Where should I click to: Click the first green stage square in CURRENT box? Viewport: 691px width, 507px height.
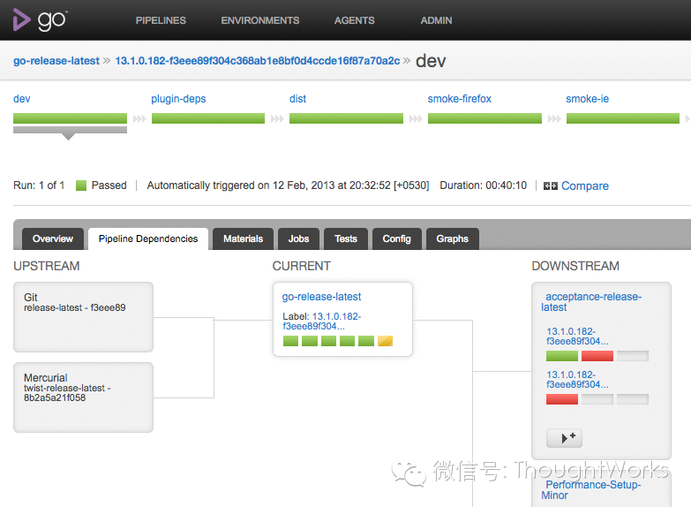[291, 341]
